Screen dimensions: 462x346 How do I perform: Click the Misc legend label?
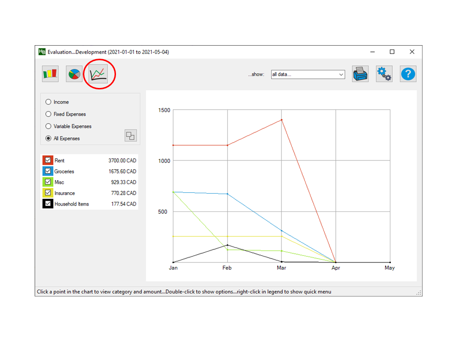point(59,183)
